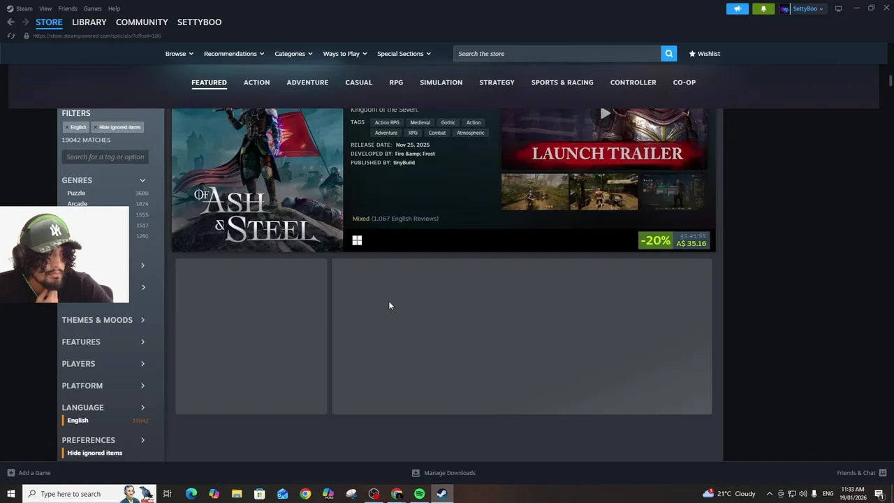Remove the English filter chip
894x503 pixels.
click(76, 127)
